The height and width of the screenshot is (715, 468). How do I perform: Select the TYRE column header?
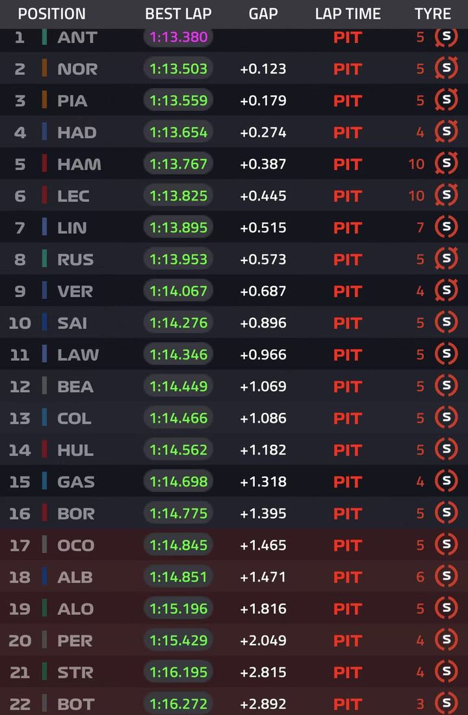click(x=433, y=14)
